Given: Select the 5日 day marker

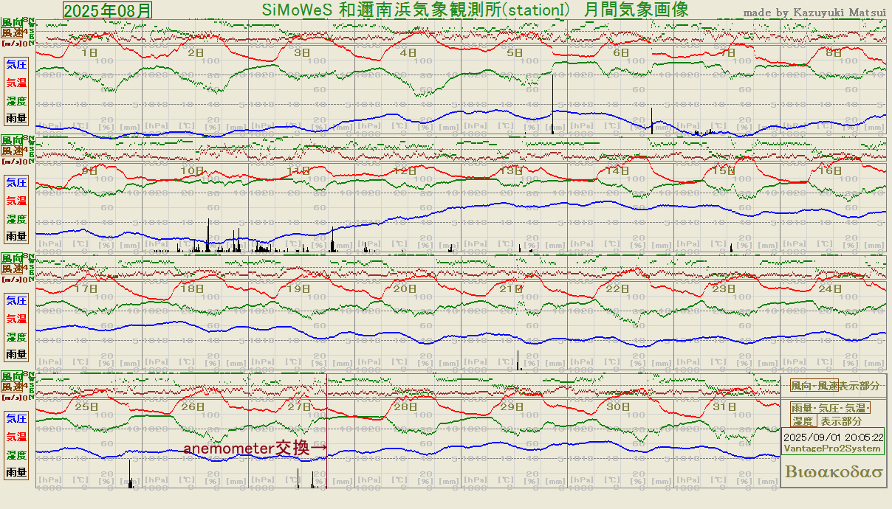Looking at the screenshot, I should pyautogui.click(x=515, y=52).
